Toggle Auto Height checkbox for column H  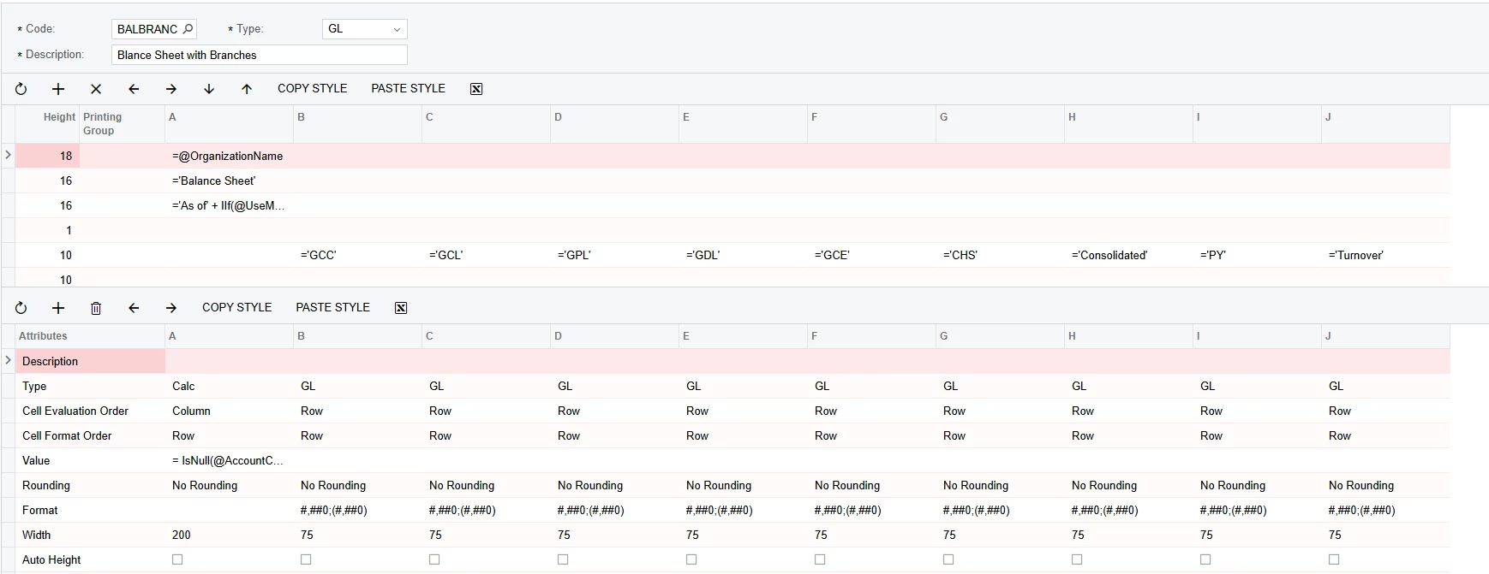coord(1077,559)
